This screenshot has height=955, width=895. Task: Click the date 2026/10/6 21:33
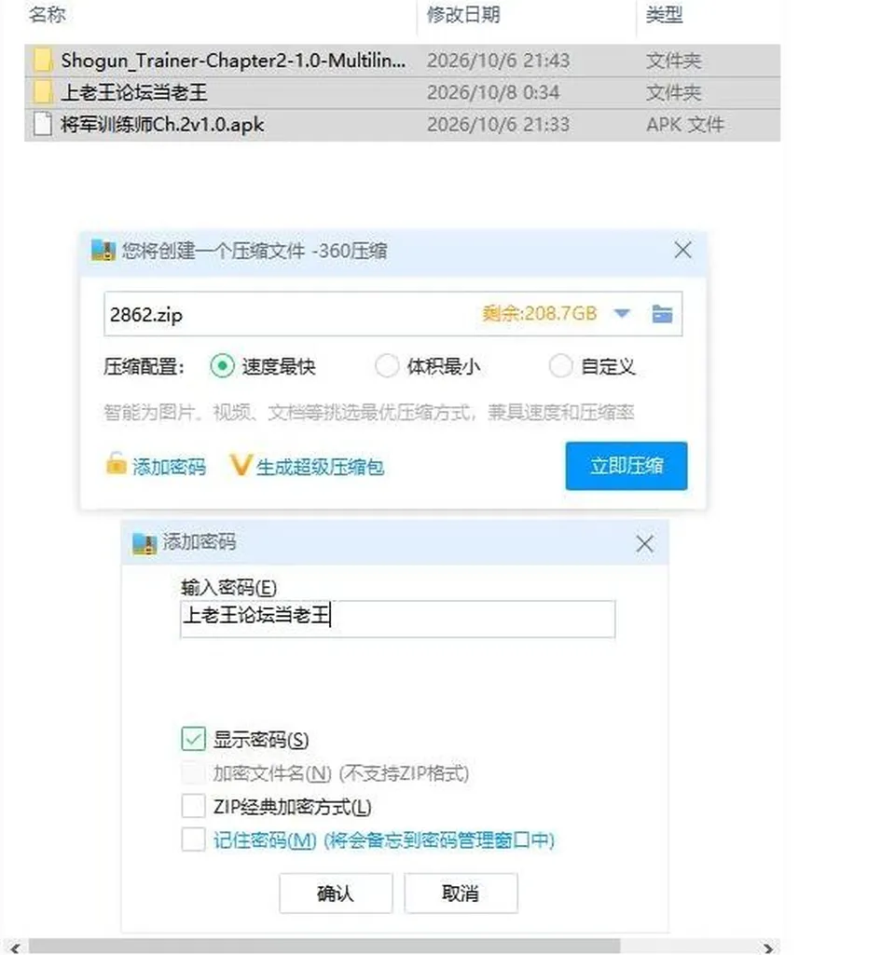[499, 124]
